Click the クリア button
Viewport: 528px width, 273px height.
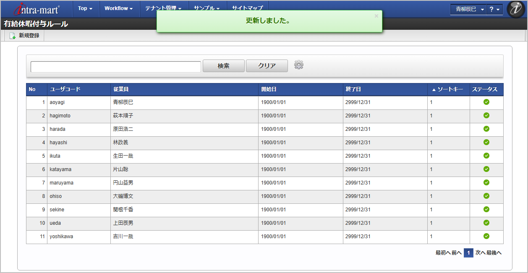(267, 66)
